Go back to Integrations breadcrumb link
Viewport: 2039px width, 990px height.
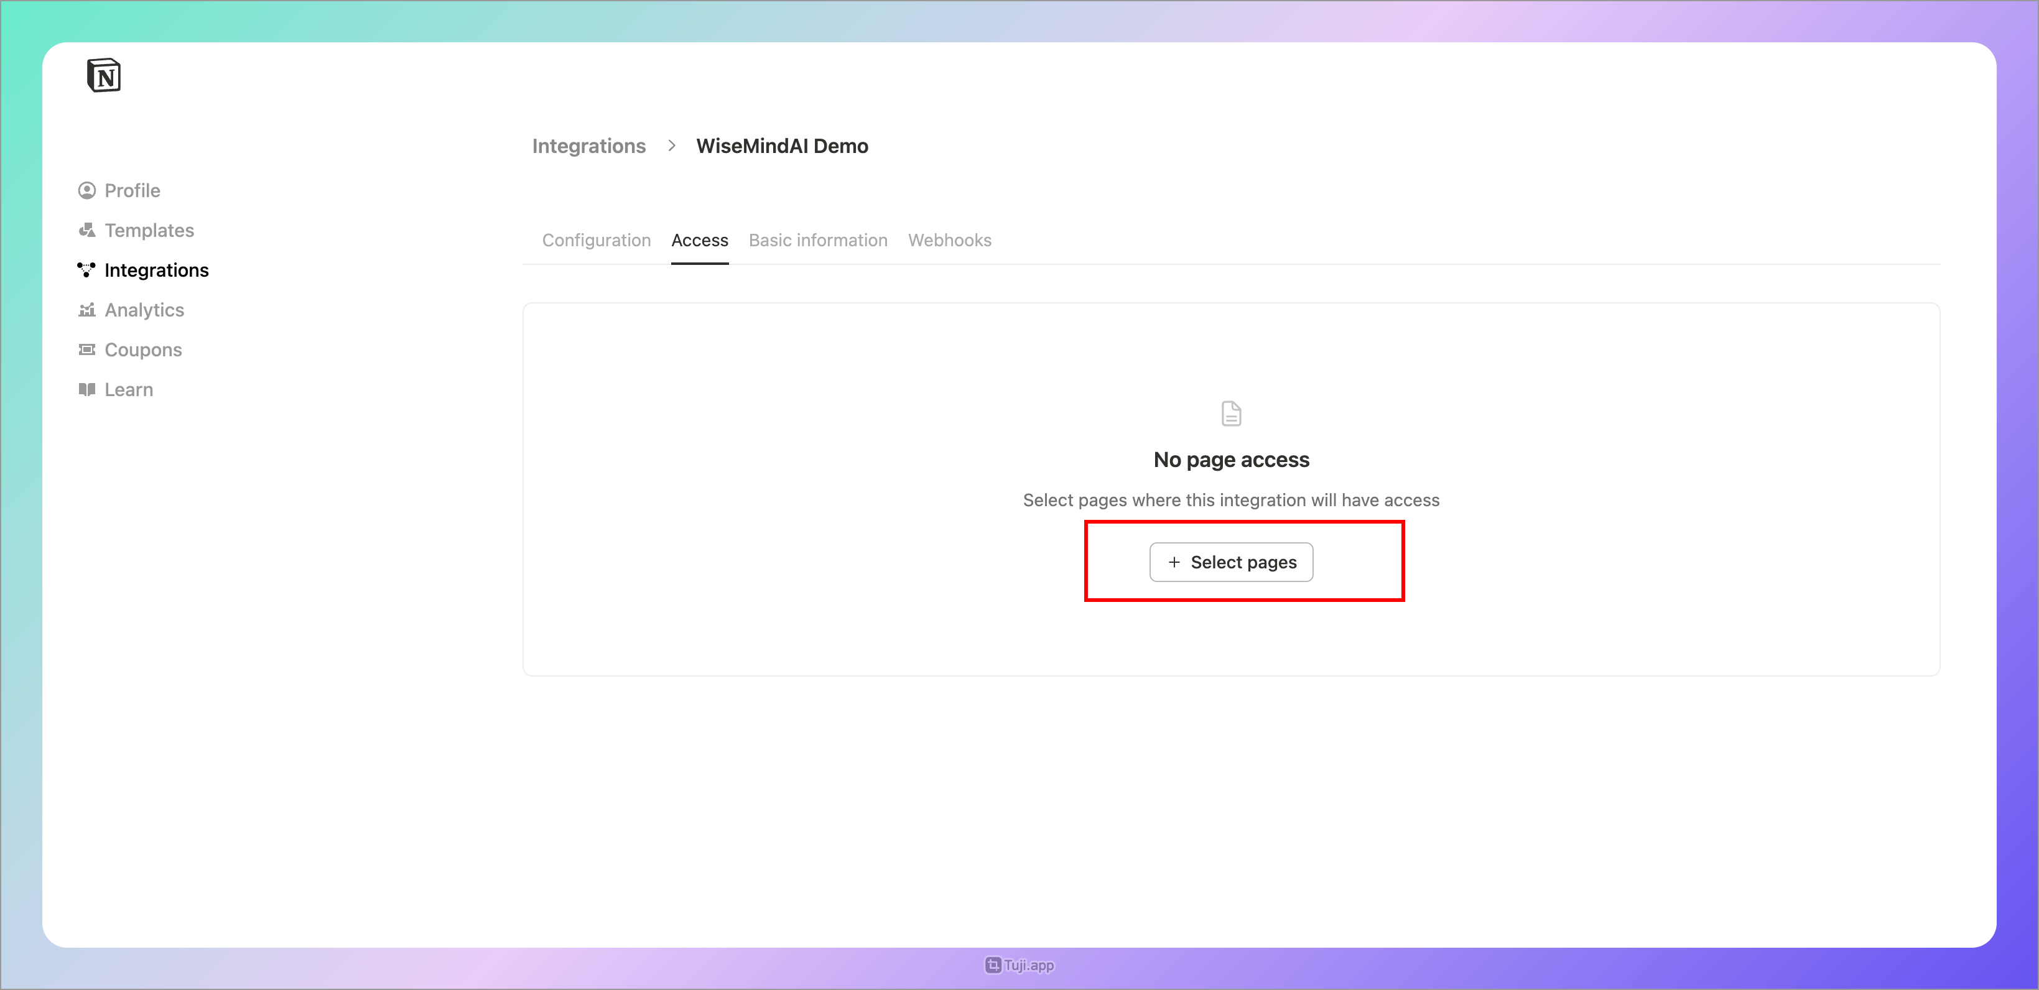[x=588, y=146]
